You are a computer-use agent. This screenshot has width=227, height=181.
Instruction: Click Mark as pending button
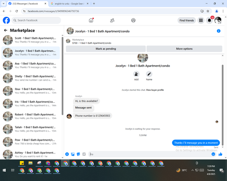106,49
